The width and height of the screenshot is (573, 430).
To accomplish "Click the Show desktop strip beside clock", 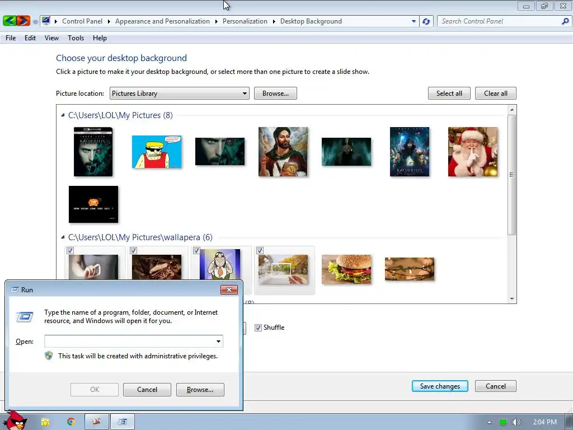I will pyautogui.click(x=569, y=422).
